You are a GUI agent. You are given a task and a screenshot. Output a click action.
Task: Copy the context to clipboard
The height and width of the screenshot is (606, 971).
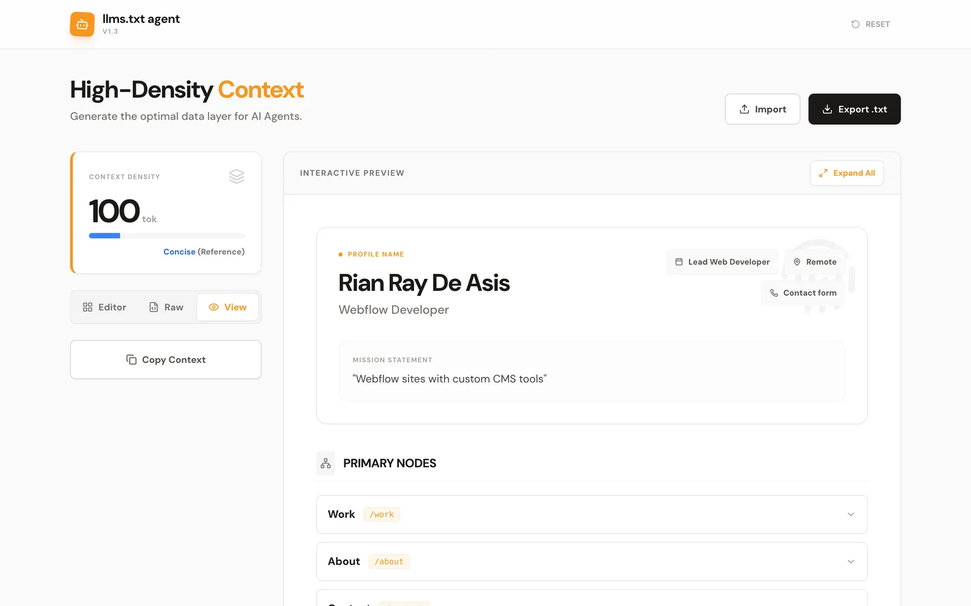click(x=166, y=360)
